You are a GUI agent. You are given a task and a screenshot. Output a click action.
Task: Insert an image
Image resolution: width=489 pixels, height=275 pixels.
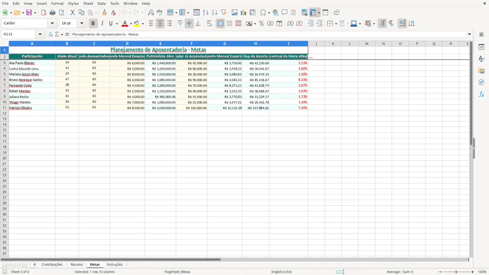tap(235, 13)
